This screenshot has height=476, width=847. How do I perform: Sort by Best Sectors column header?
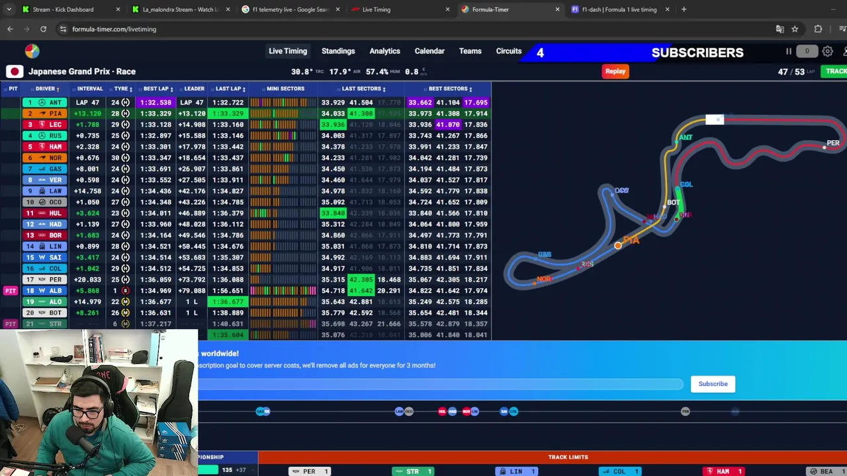(x=450, y=89)
